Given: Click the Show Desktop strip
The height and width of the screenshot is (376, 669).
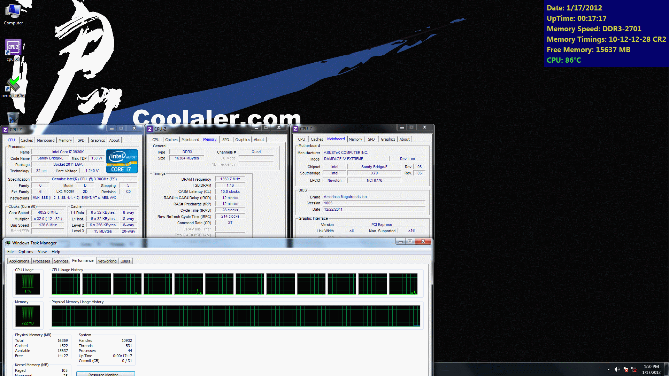Looking at the screenshot, I should [667, 369].
